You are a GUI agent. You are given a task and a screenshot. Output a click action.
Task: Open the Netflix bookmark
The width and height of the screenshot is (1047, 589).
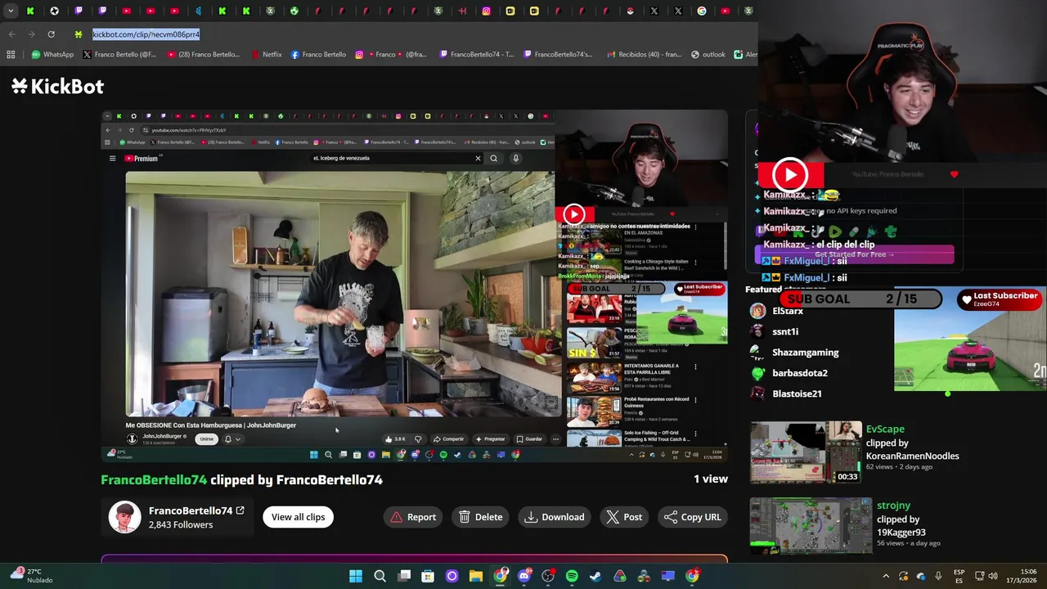point(266,55)
